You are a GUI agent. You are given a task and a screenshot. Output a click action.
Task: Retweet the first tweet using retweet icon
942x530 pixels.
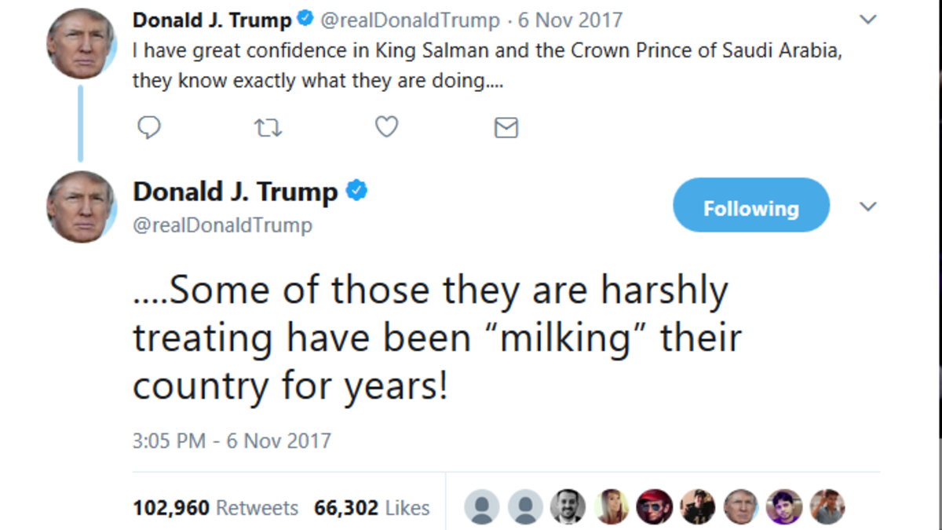tap(268, 126)
